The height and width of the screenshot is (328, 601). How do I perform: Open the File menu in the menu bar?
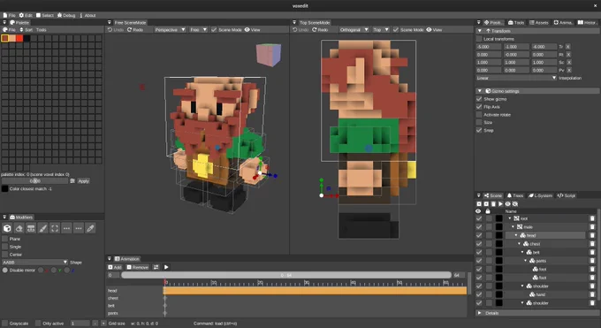[x=10, y=15]
